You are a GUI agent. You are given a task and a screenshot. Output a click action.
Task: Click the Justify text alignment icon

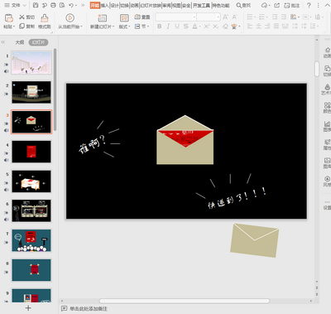[x=276, y=27]
